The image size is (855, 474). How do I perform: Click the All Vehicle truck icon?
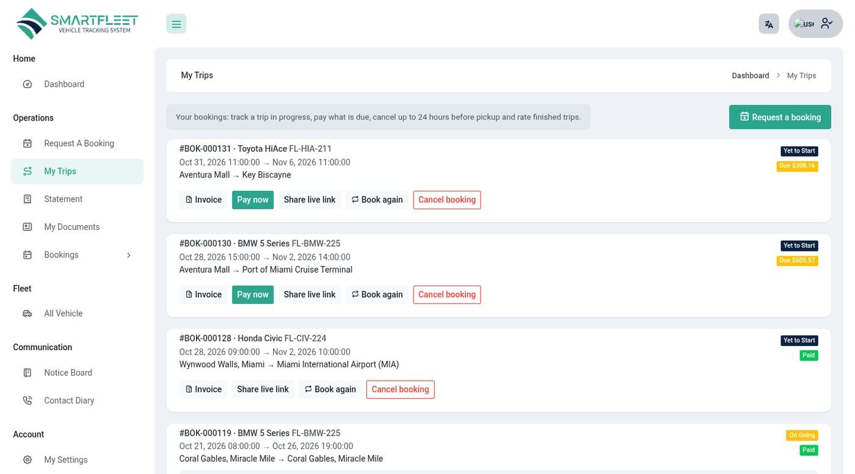(27, 314)
